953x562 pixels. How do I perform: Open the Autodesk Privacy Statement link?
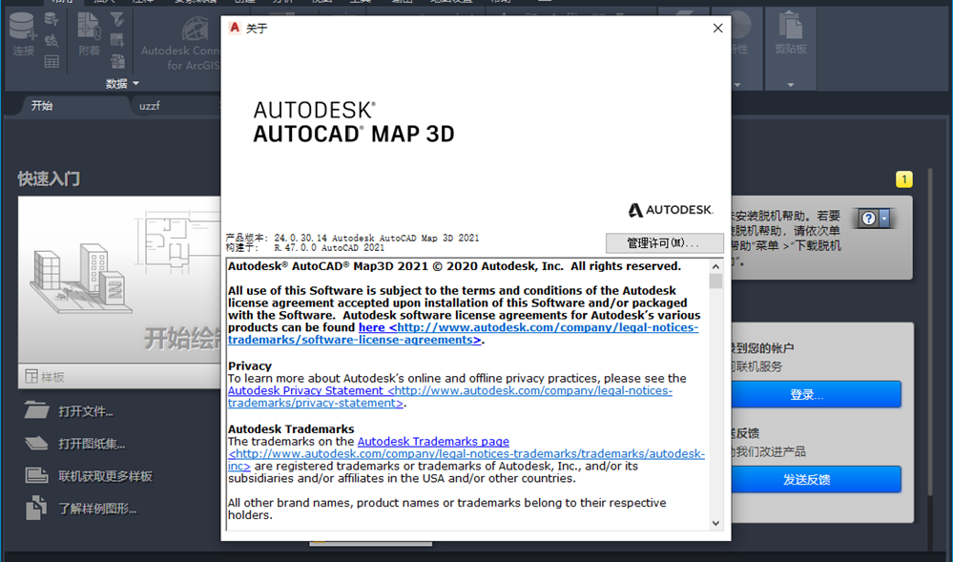[x=449, y=397]
